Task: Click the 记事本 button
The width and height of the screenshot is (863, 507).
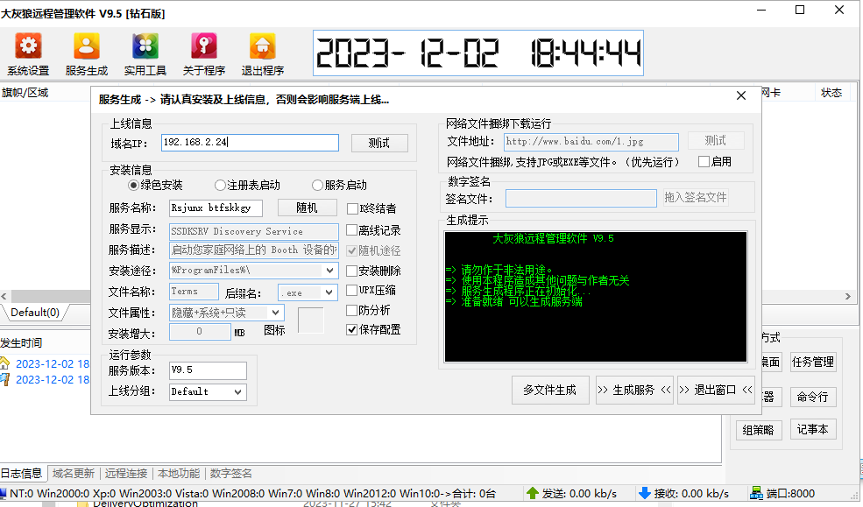Action: 813,429
